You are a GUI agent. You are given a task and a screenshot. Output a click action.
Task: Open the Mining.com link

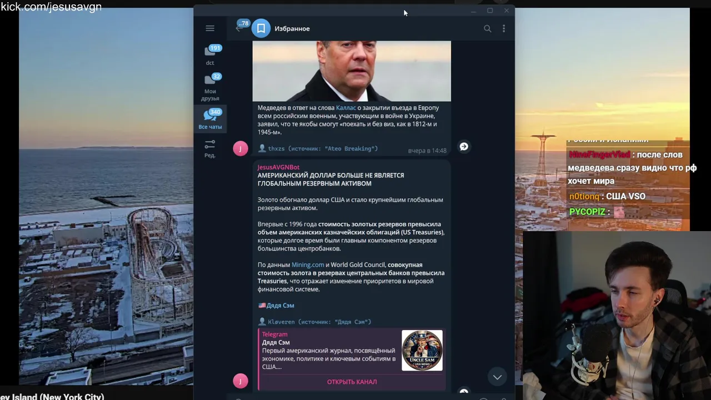pos(308,265)
